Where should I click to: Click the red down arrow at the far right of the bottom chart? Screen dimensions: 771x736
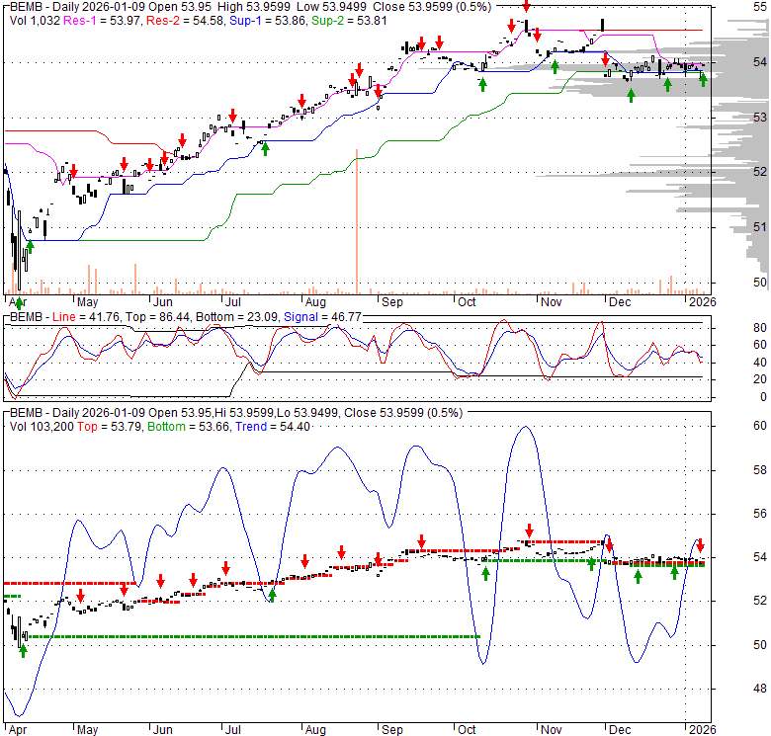[x=700, y=545]
